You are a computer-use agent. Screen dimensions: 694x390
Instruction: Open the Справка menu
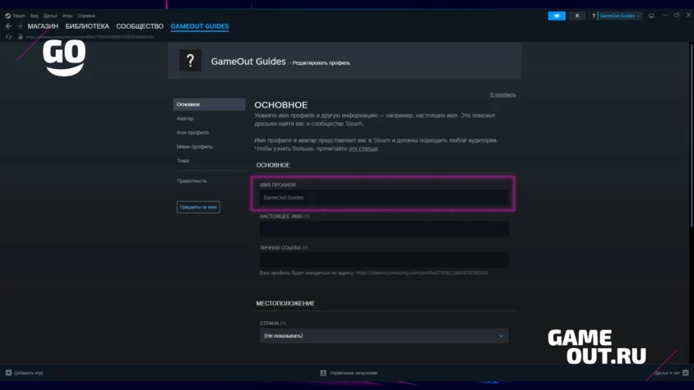click(x=86, y=16)
